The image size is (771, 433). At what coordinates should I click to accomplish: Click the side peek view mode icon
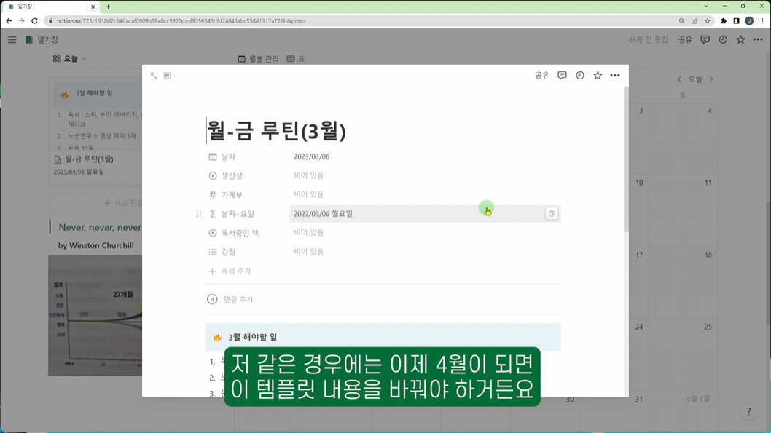click(x=167, y=76)
